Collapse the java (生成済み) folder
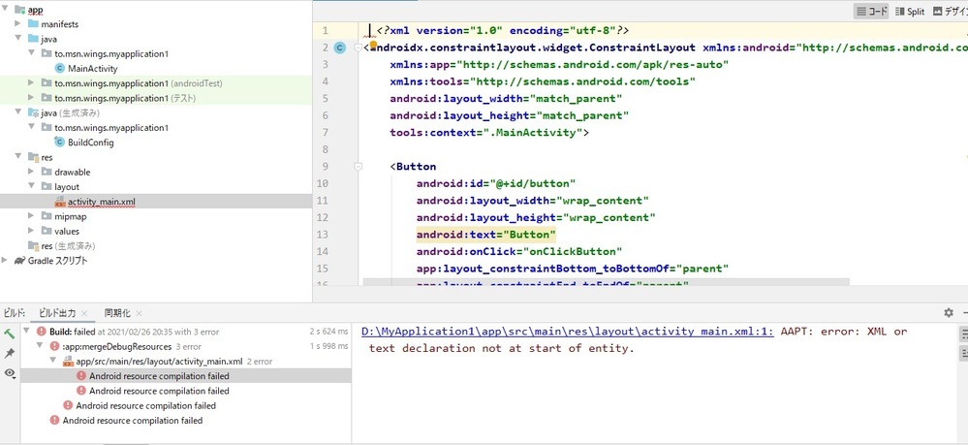 coord(17,112)
